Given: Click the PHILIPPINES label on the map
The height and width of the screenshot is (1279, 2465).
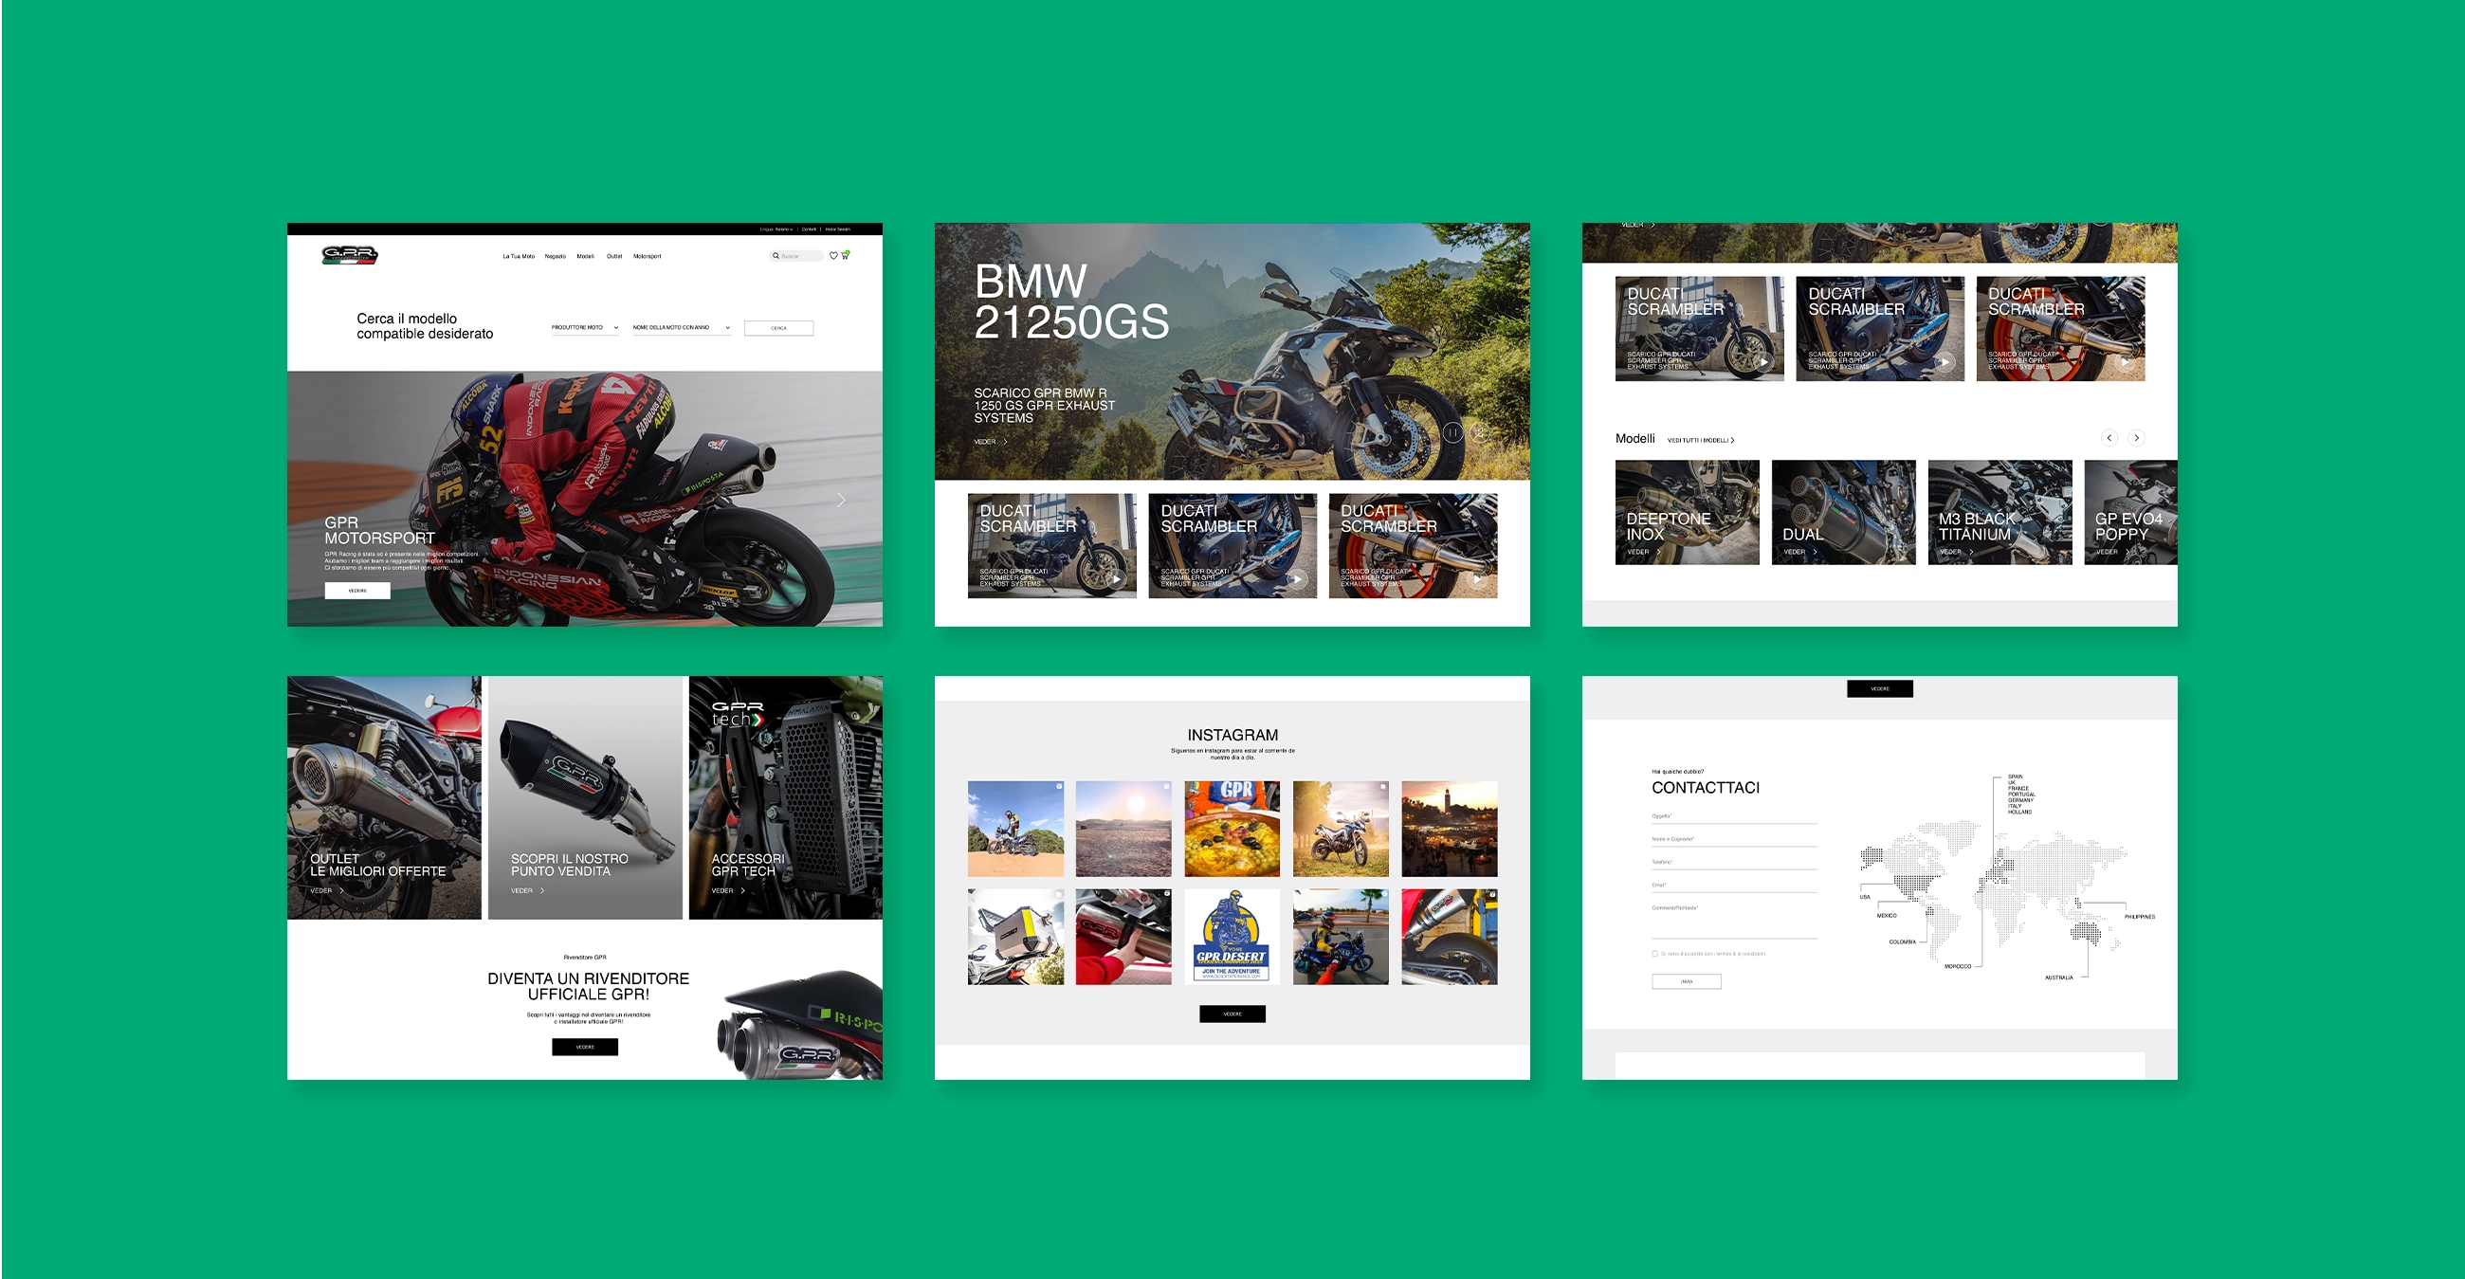Looking at the screenshot, I should point(2140,917).
